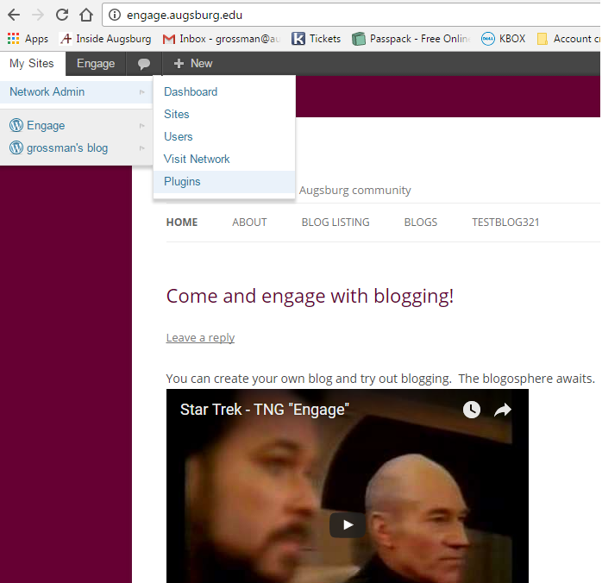Open the KBOX bookmark
This screenshot has height=583, width=602.
pos(504,39)
